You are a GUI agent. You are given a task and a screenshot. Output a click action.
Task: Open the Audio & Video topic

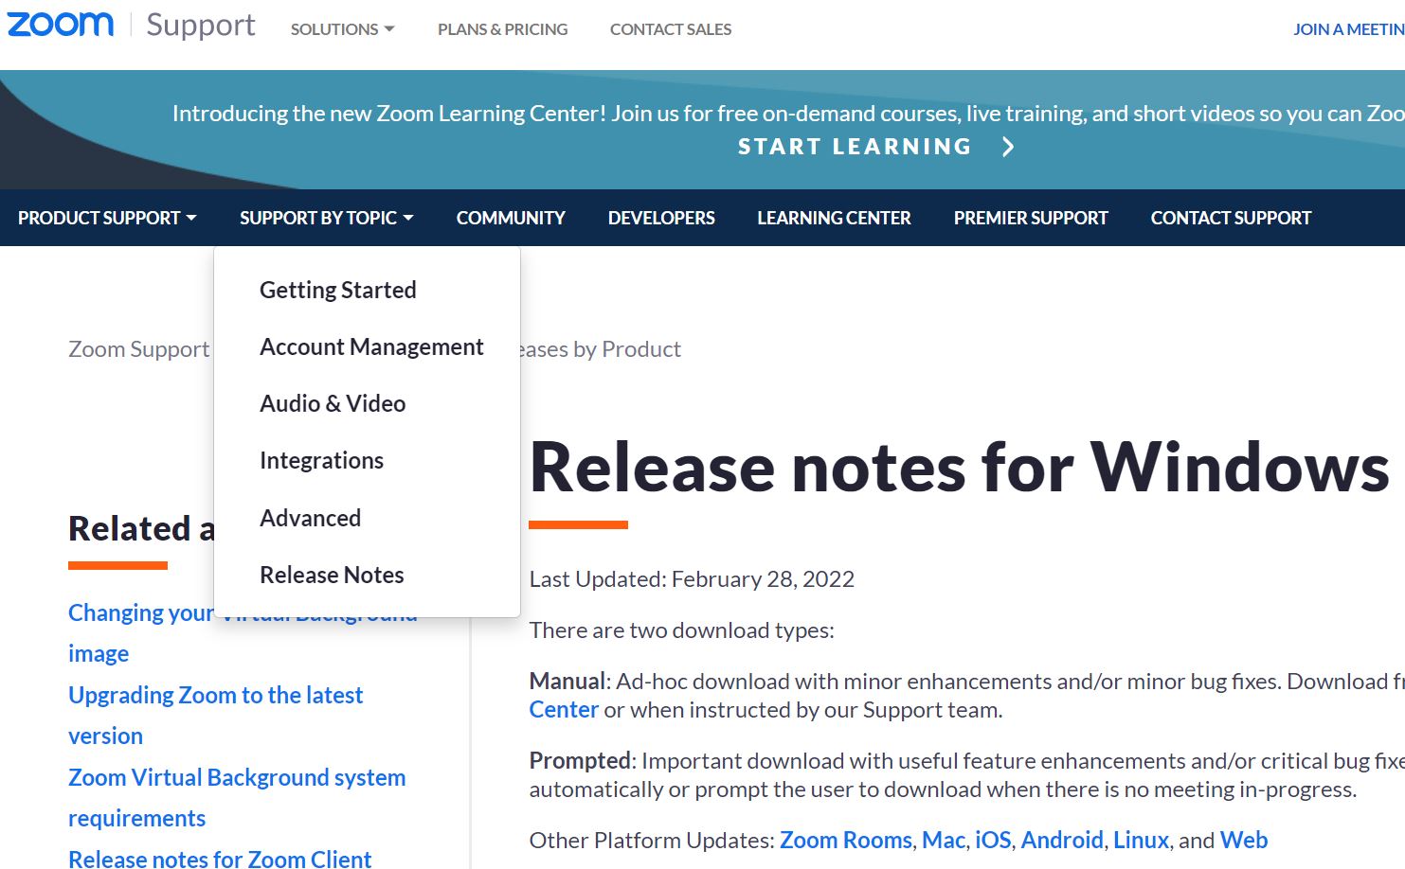tap(333, 403)
